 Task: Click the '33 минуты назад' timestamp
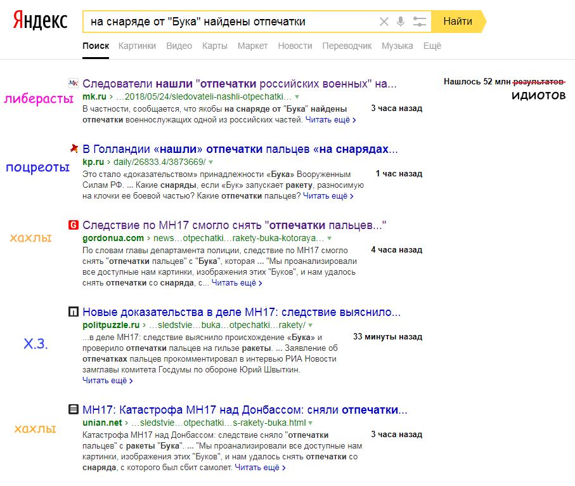387,337
